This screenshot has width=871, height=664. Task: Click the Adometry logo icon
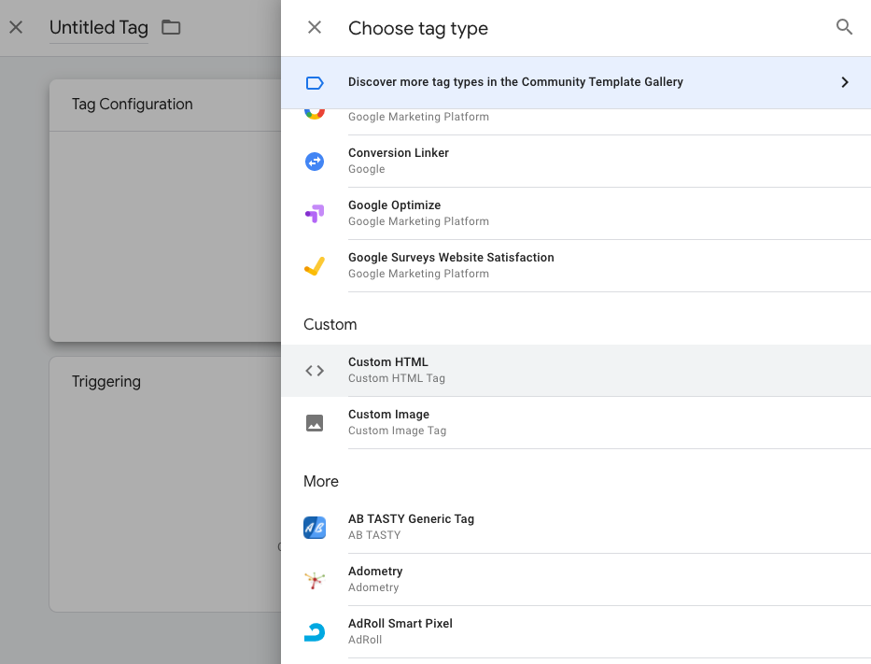[x=315, y=580]
